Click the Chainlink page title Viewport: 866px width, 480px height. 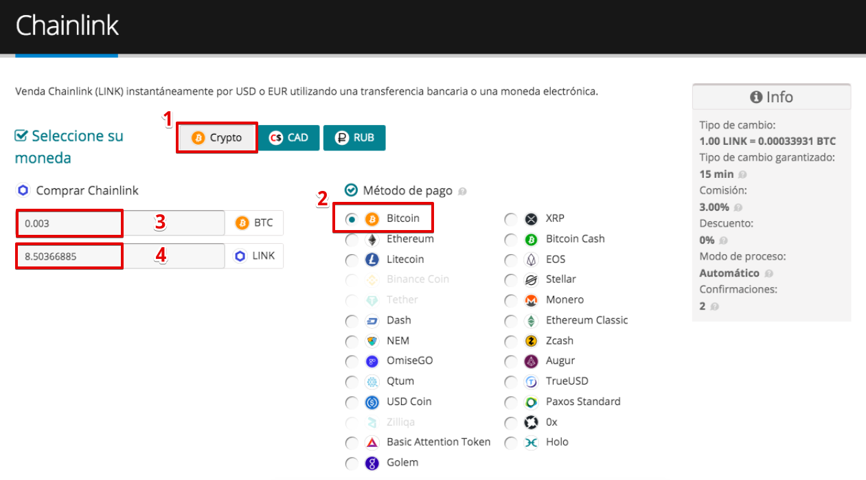click(67, 25)
